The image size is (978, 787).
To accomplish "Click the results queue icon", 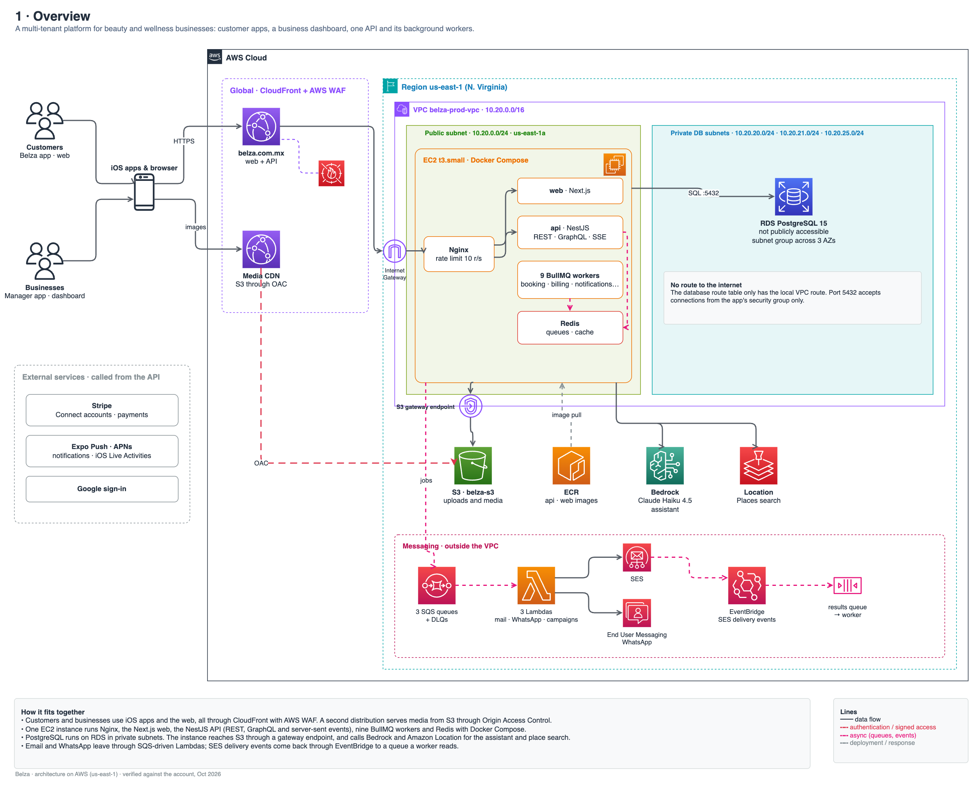I will click(847, 585).
